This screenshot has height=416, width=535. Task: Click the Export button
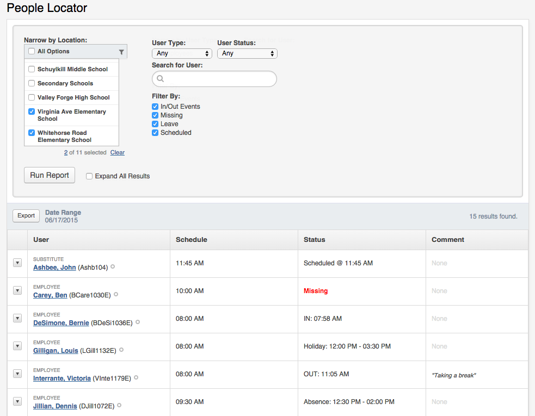pos(26,216)
